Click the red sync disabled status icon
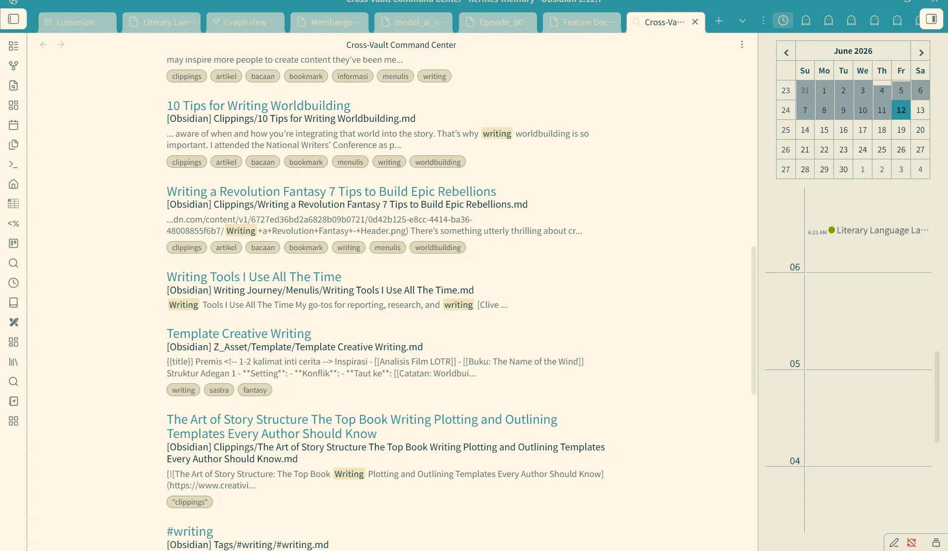948x551 pixels. 911,543
